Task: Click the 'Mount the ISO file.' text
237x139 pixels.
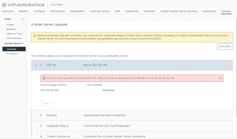Action: pyautogui.click(x=95, y=65)
